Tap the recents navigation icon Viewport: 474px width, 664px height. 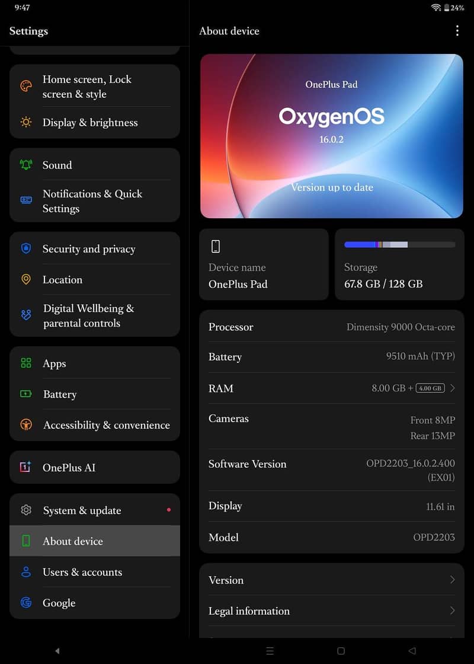tap(270, 651)
